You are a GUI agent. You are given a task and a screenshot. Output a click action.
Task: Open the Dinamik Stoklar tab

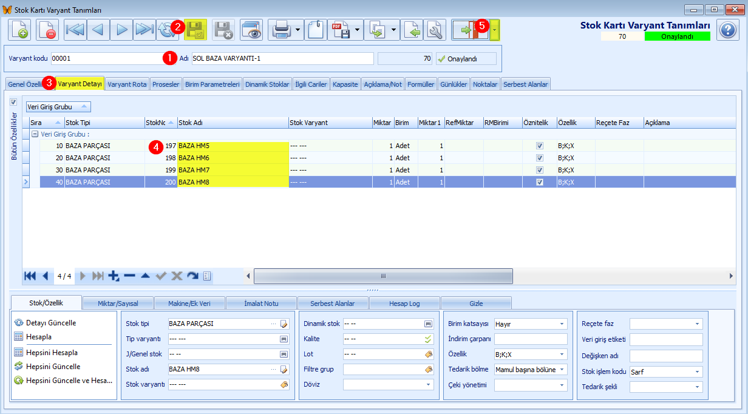click(267, 84)
